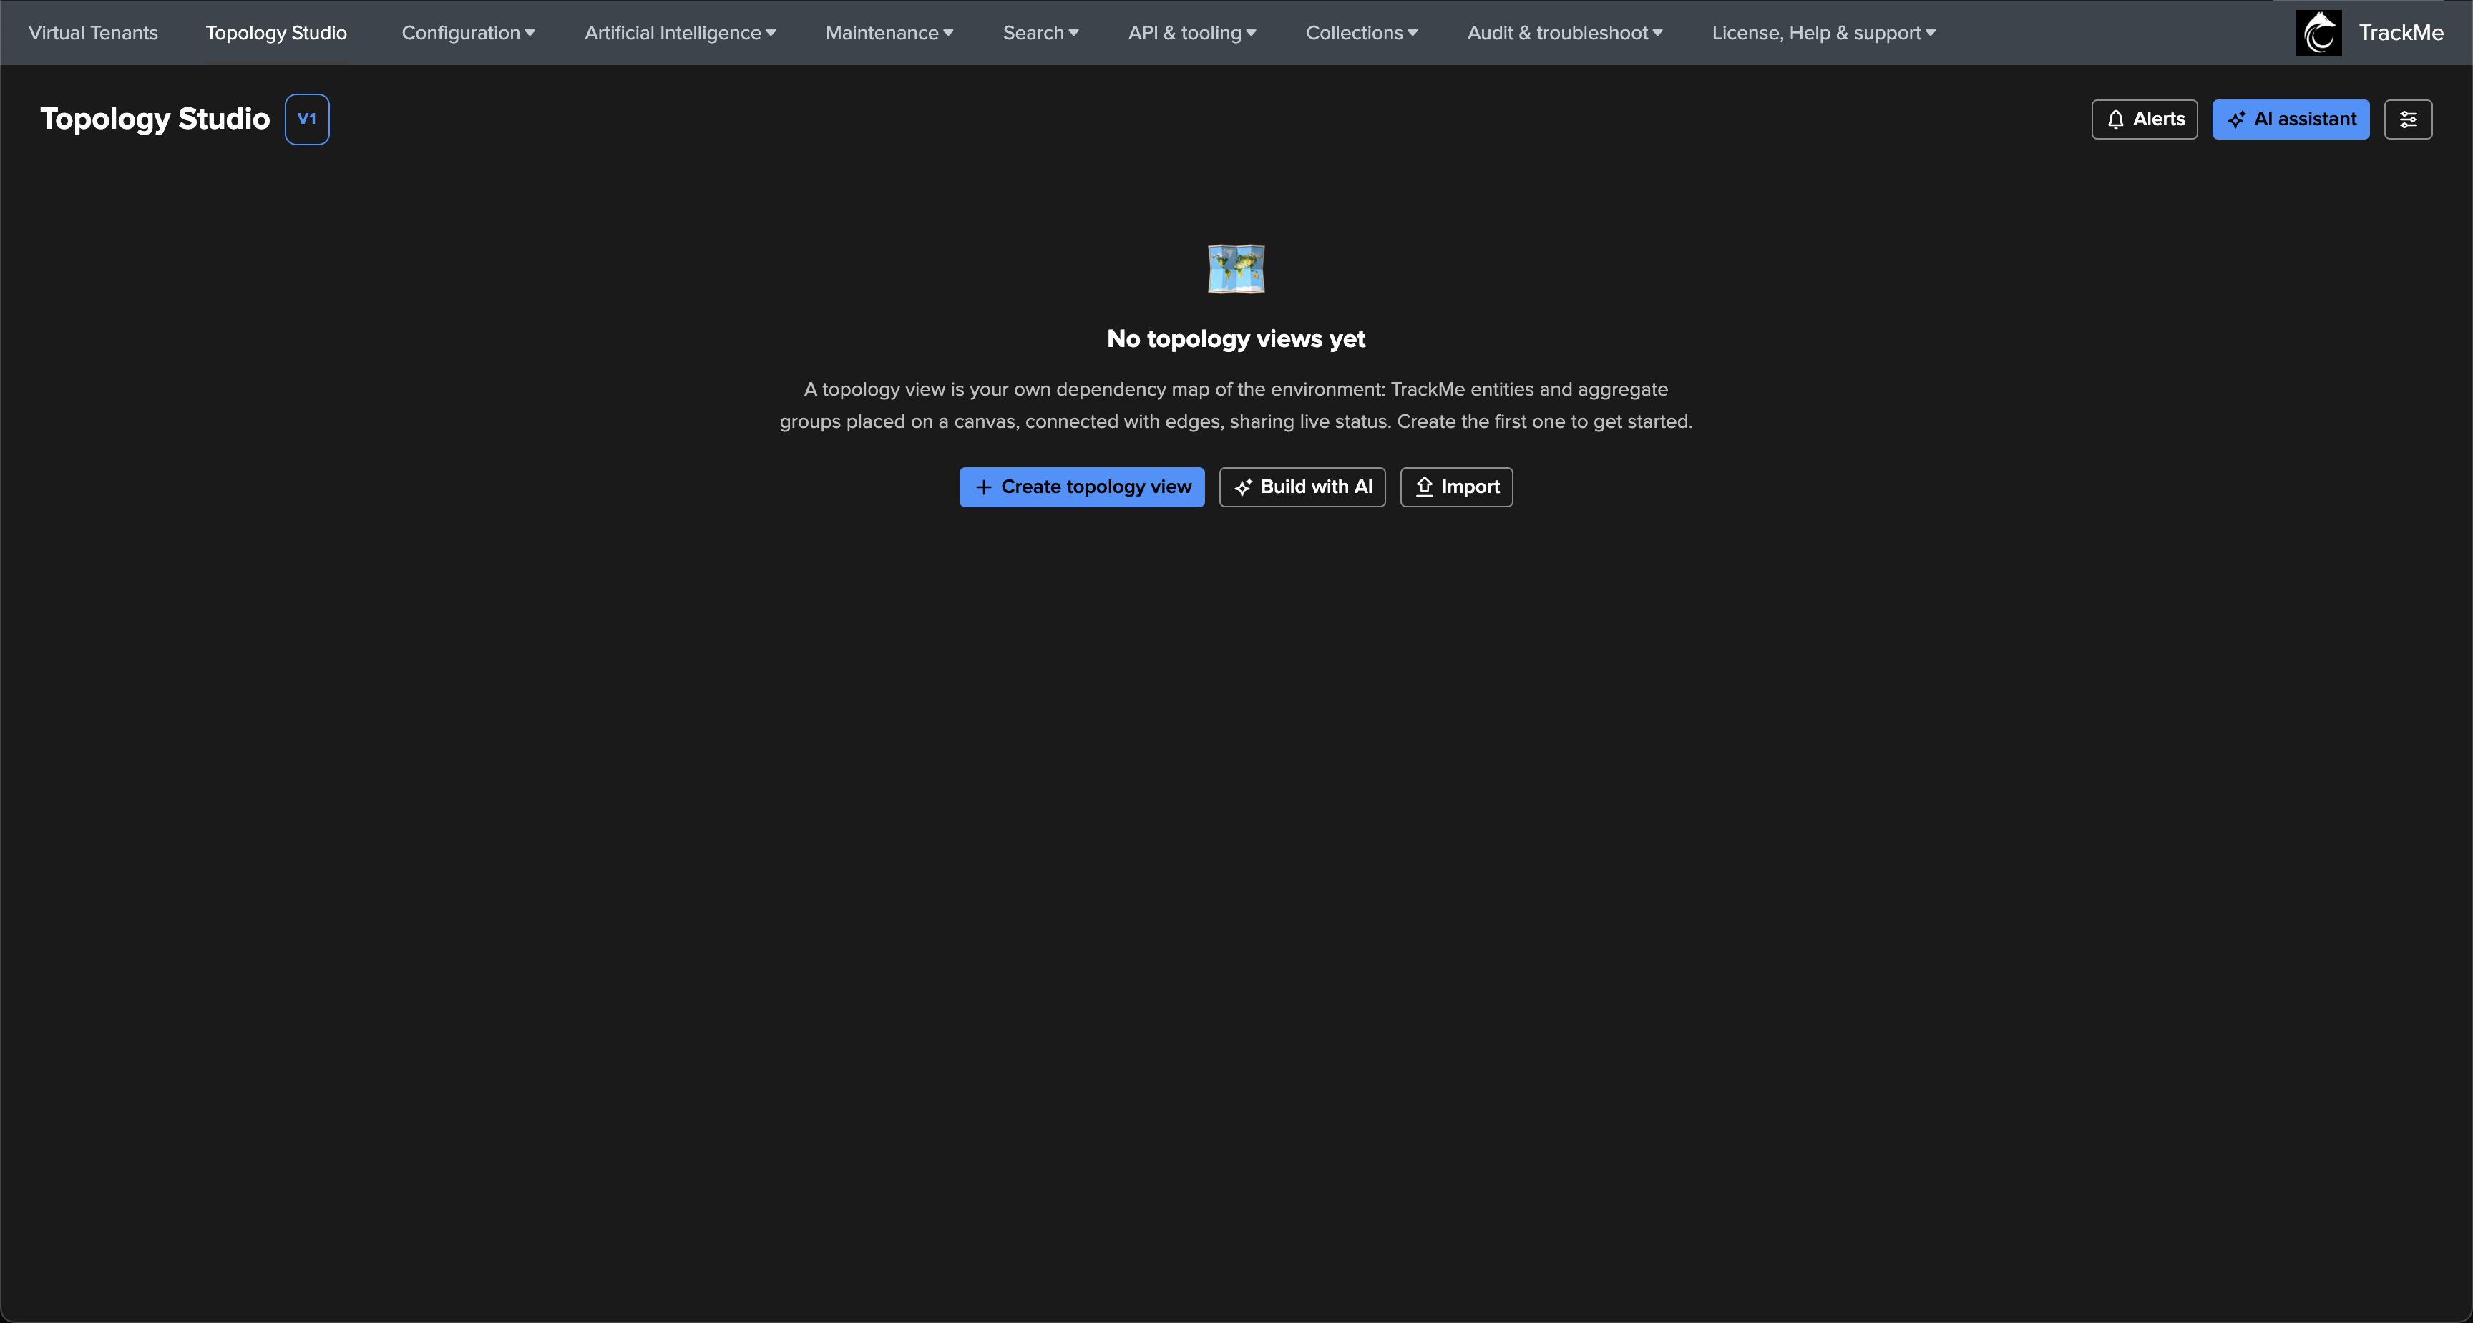The image size is (2473, 1323).
Task: Expand the Maintenance menu
Action: (x=889, y=33)
